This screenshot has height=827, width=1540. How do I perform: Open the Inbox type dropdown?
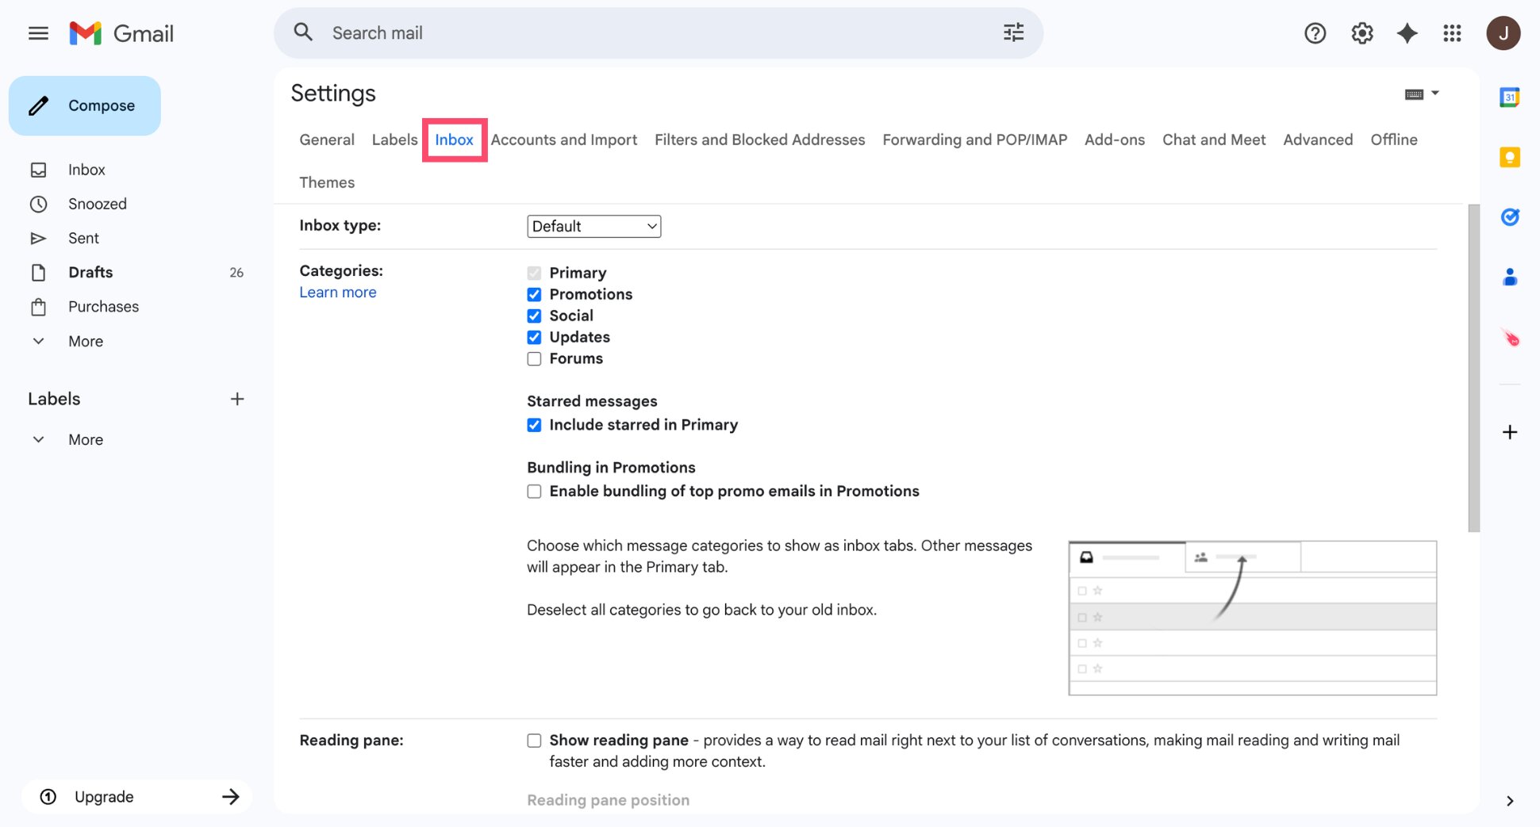tap(593, 226)
